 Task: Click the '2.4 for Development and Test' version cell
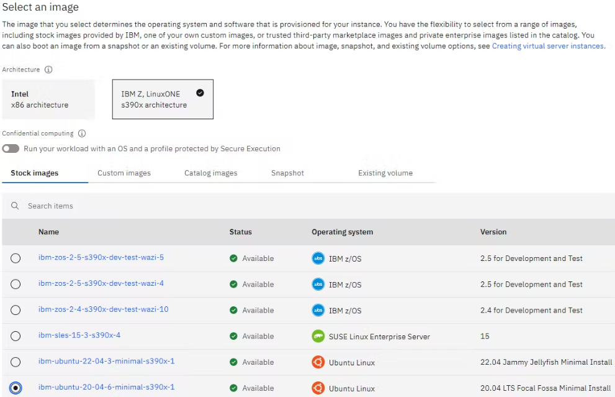click(531, 310)
